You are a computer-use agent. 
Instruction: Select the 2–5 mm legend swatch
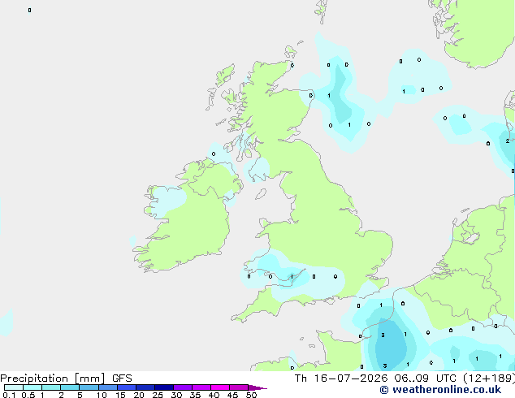pyautogui.click(x=70, y=387)
